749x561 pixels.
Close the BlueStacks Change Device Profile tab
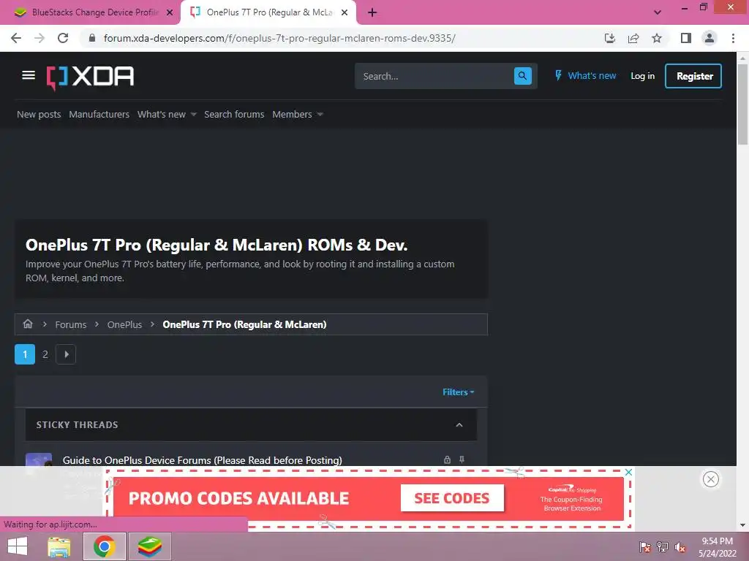(x=170, y=13)
